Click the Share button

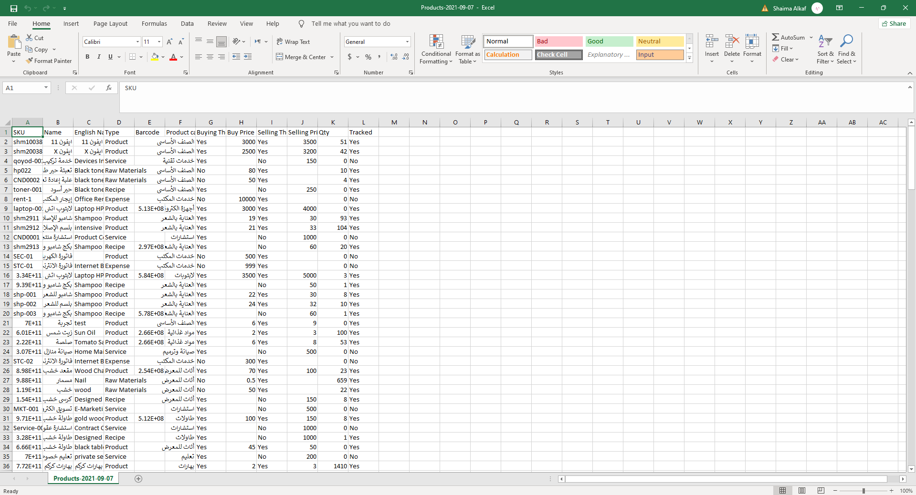[894, 24]
